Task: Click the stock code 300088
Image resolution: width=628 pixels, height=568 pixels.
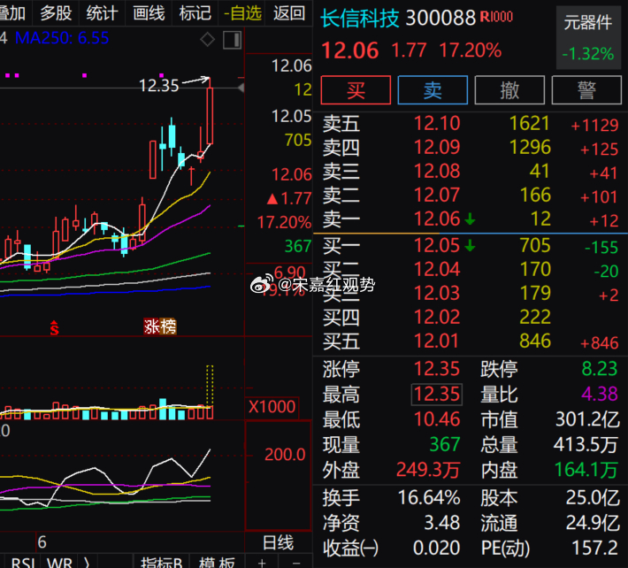Action: coord(440,18)
